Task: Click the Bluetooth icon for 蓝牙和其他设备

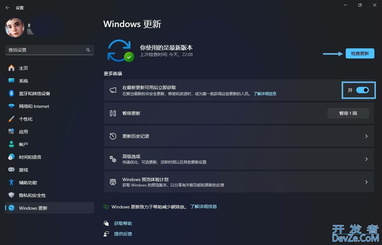Action: tap(11, 94)
